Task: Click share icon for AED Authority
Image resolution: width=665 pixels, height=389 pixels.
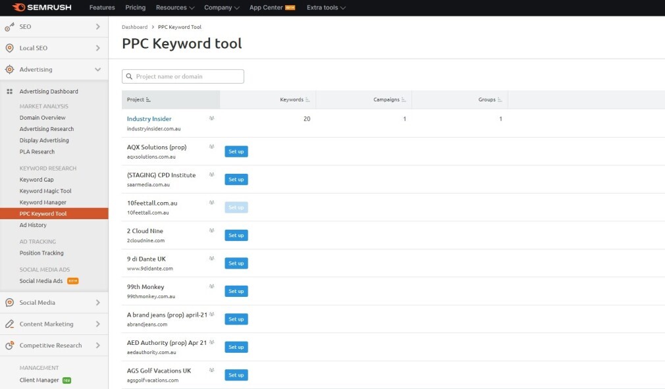Action: tap(211, 342)
